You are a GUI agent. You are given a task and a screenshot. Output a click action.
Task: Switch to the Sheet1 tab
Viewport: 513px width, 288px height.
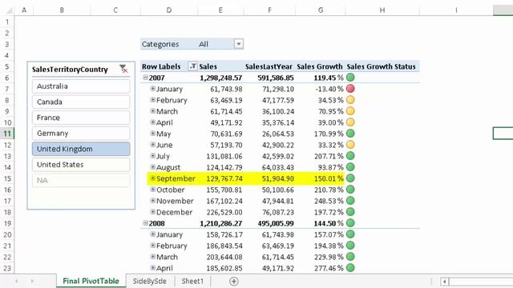click(x=192, y=281)
